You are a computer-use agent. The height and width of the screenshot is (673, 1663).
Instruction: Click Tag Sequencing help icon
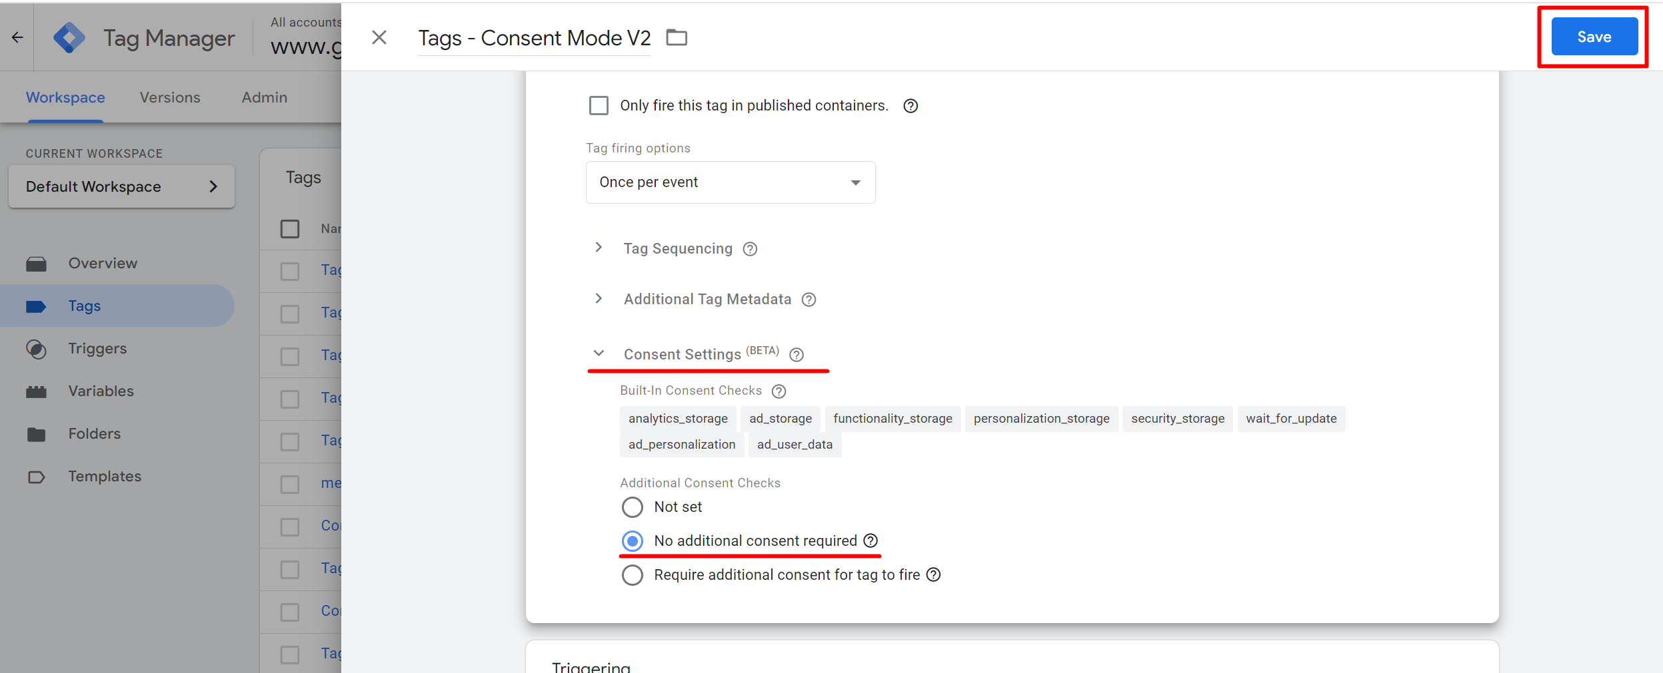pos(751,249)
